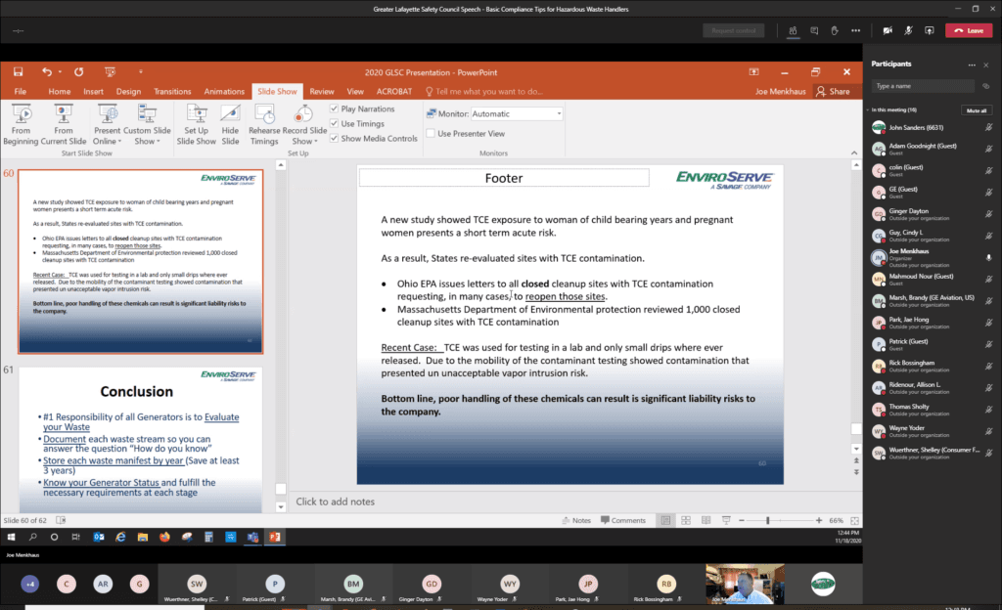Leave the Teams meeting
The height and width of the screenshot is (610, 1002).
pos(969,30)
